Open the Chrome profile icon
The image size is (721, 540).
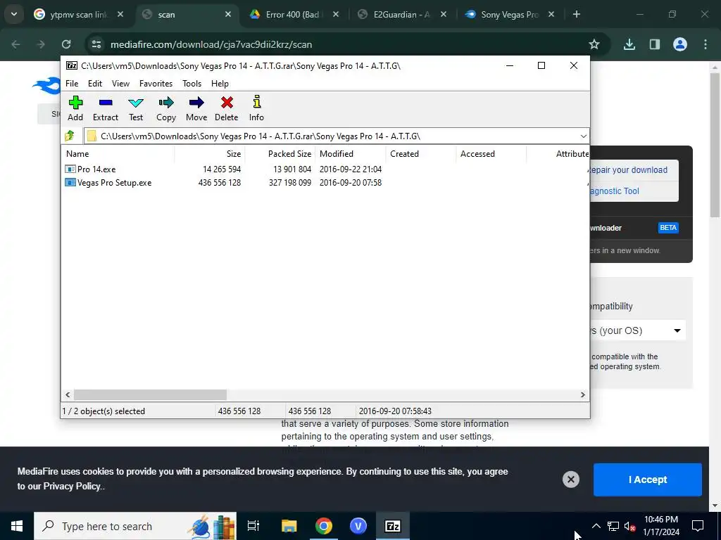click(679, 44)
